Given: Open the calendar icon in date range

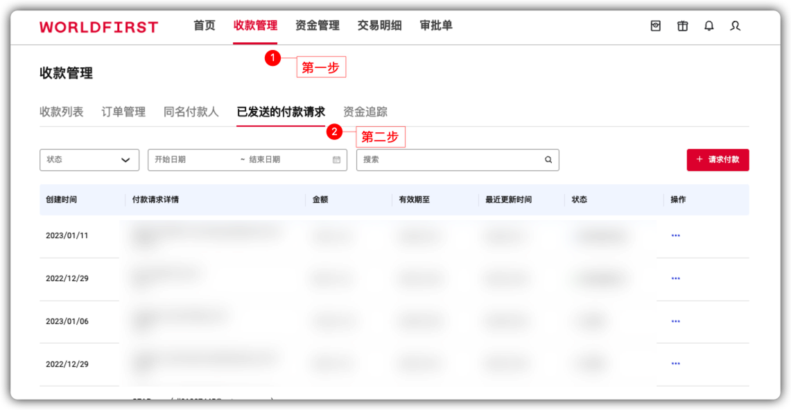Looking at the screenshot, I should tap(337, 160).
